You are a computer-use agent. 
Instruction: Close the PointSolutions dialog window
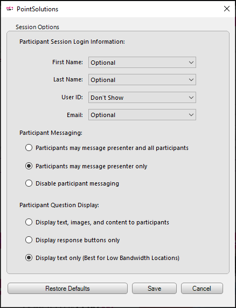coord(227,9)
